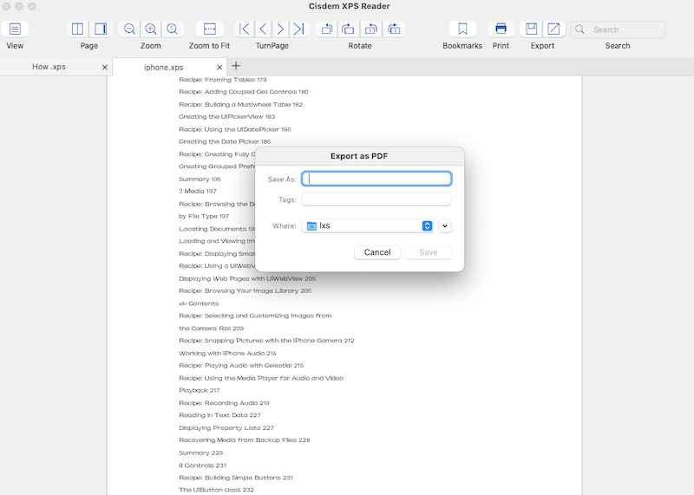Zoom out with the minus magnifier
The height and width of the screenshot is (495, 694).
[129, 29]
